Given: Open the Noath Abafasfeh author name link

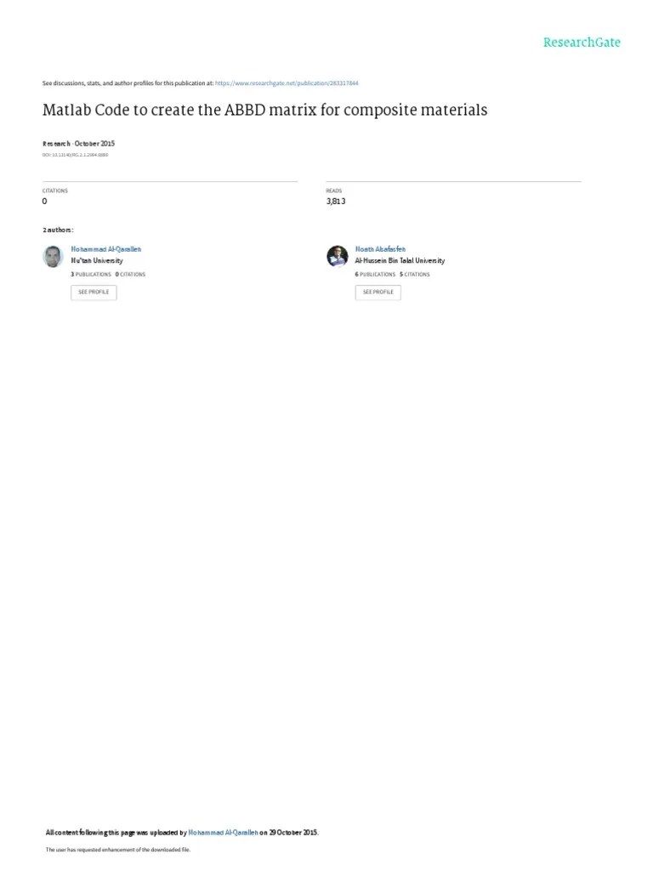Looking at the screenshot, I should (x=380, y=249).
